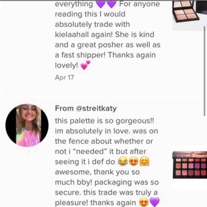207x207 pixels.
Task: Click the 'this palette is so gorgeous!!' text
Action: pyautogui.click(x=105, y=121)
